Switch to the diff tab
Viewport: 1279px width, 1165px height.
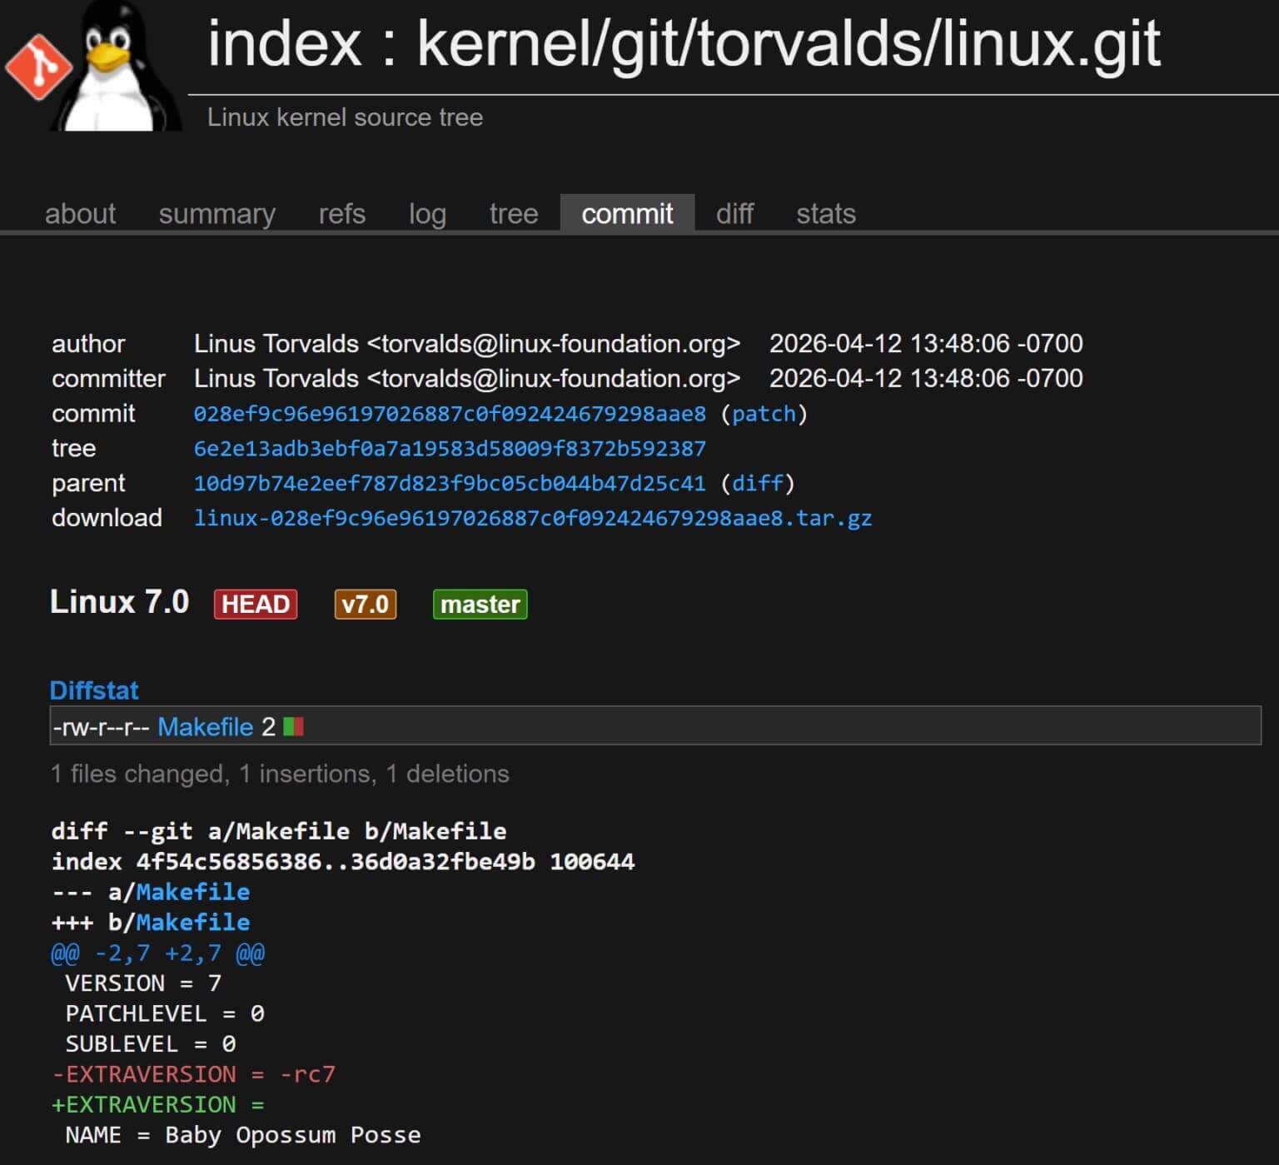tap(734, 214)
